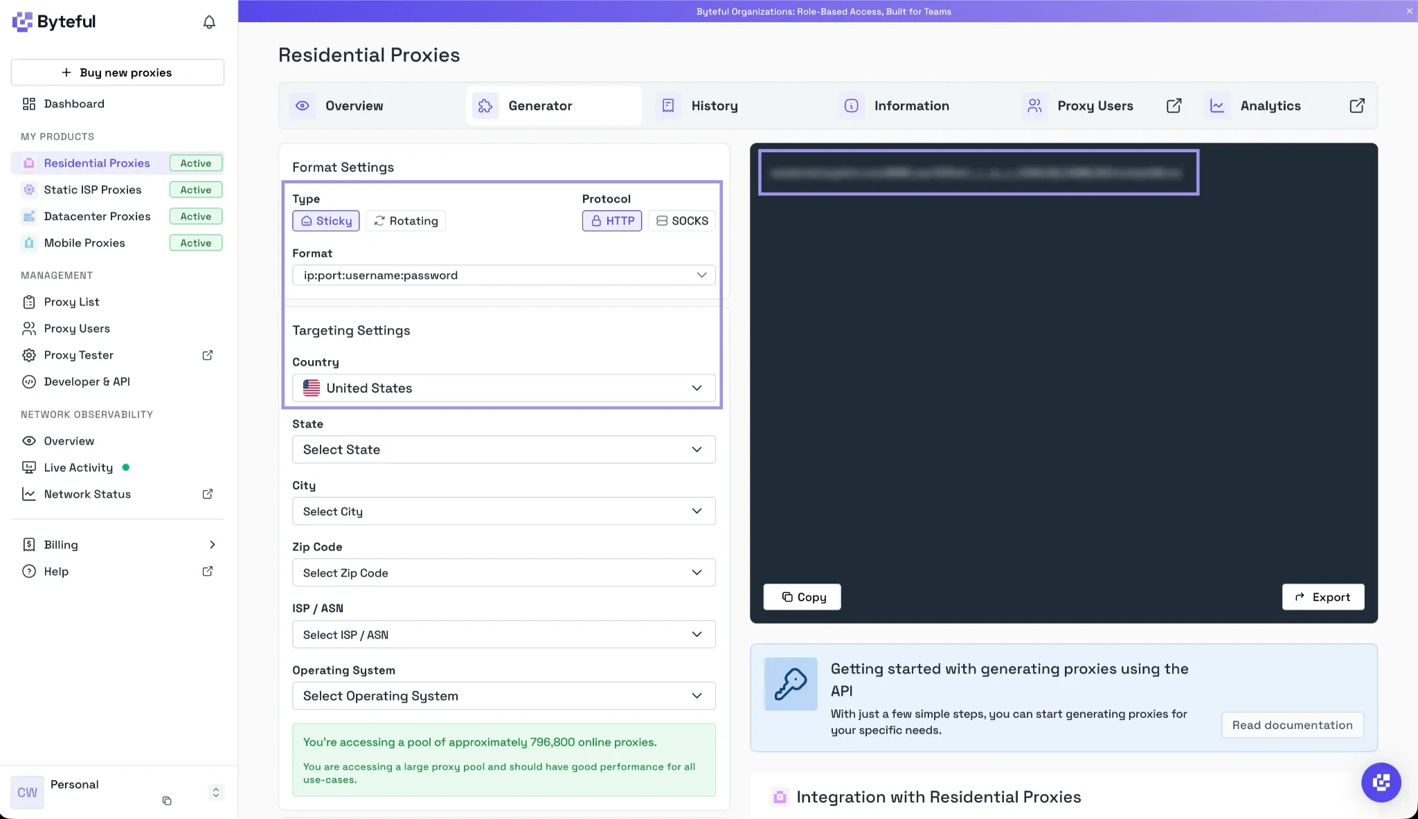This screenshot has height=819, width=1418.
Task: Click the Export button
Action: point(1323,597)
